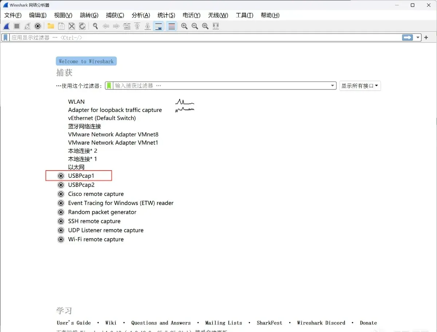Select Adapter for loopback traffic capture
Viewport: 437px width, 332px height.
point(115,110)
